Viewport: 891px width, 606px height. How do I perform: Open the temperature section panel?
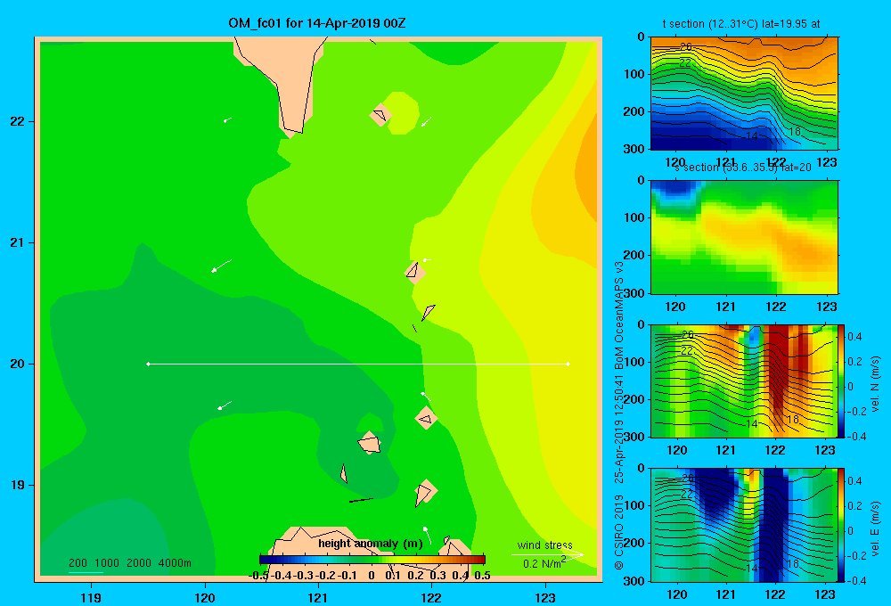tap(744, 94)
